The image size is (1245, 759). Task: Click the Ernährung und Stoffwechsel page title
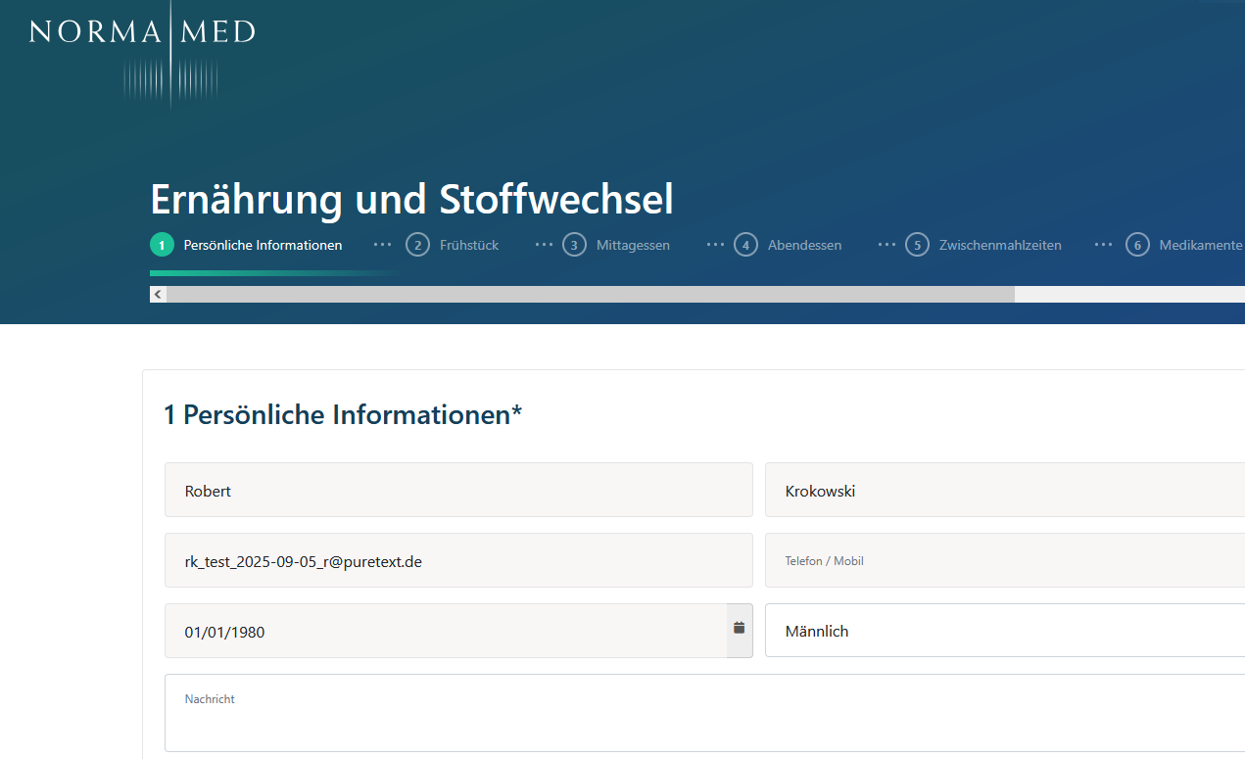pyautogui.click(x=411, y=200)
